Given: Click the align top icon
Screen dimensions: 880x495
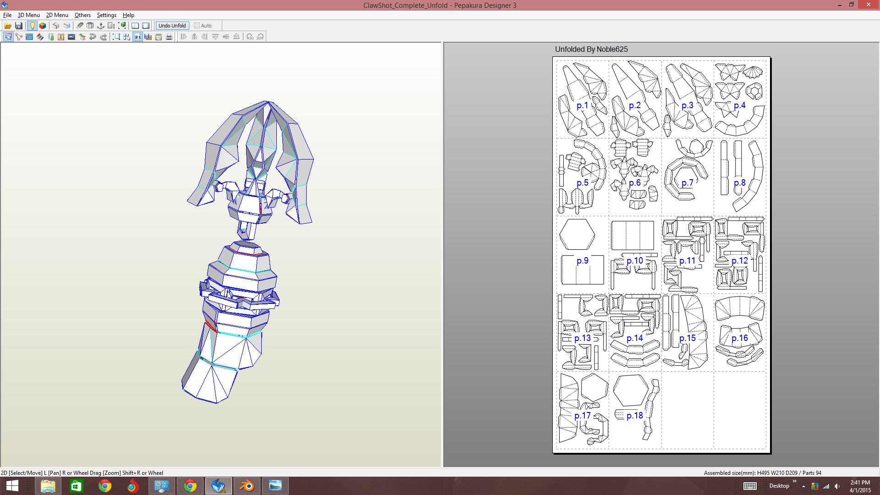Looking at the screenshot, I should click(x=215, y=37).
